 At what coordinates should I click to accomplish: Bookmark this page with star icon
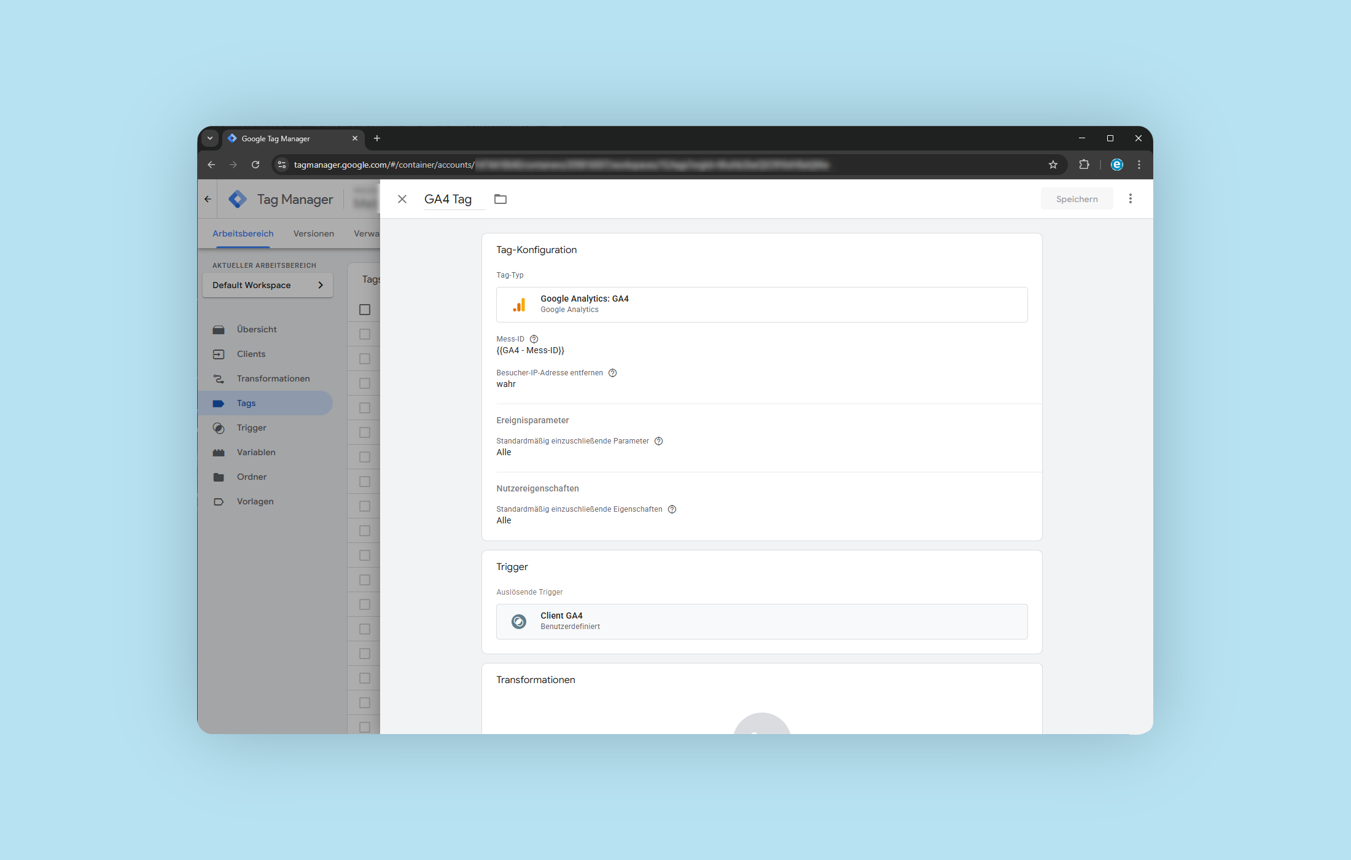pyautogui.click(x=1053, y=165)
